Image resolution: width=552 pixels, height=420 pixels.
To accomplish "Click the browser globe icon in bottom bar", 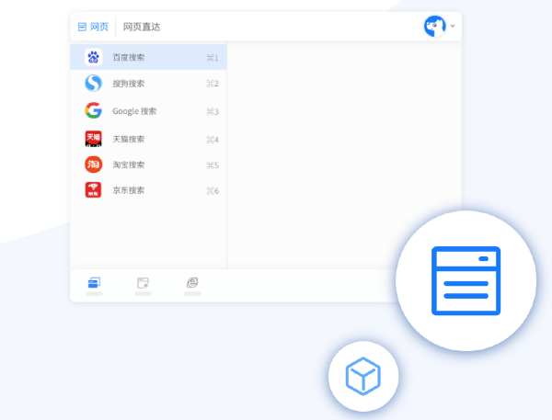I will [192, 282].
